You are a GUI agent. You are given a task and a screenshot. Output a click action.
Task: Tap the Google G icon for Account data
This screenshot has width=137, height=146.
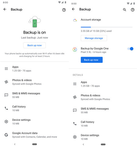6,135
